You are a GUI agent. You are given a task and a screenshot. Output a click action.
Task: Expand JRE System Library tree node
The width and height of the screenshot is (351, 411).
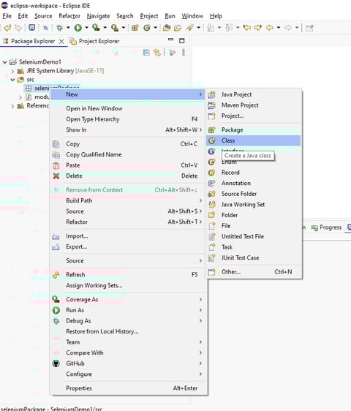pos(12,71)
